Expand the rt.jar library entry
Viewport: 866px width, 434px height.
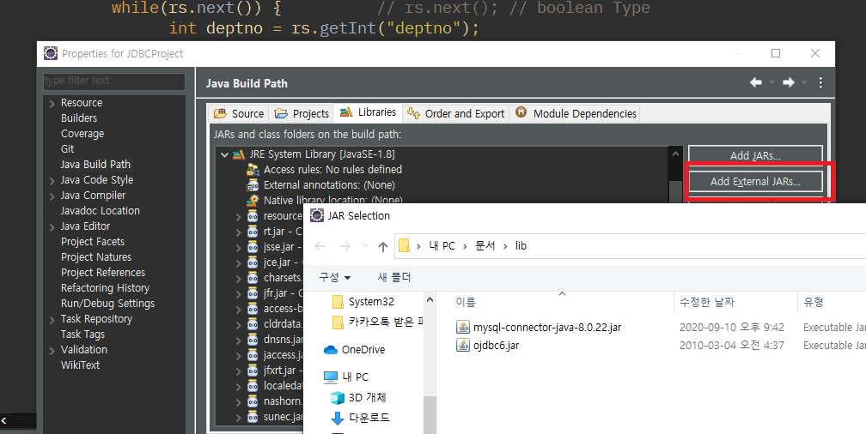point(239,232)
